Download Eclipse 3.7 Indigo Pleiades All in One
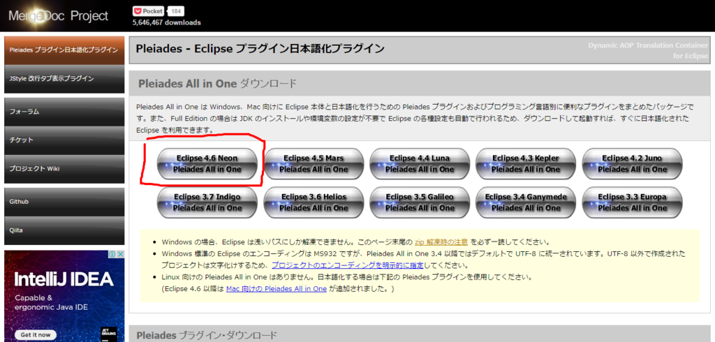The image size is (715, 342). click(207, 202)
